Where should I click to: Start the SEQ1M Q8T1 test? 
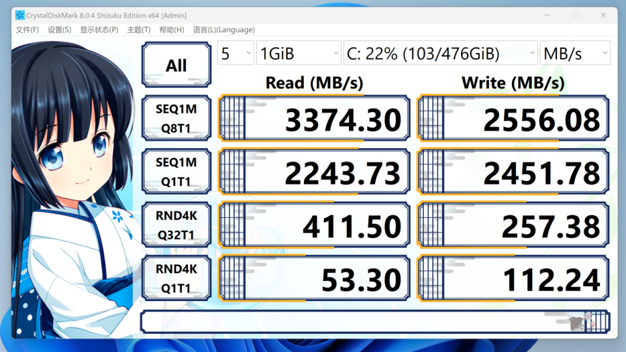pos(176,118)
